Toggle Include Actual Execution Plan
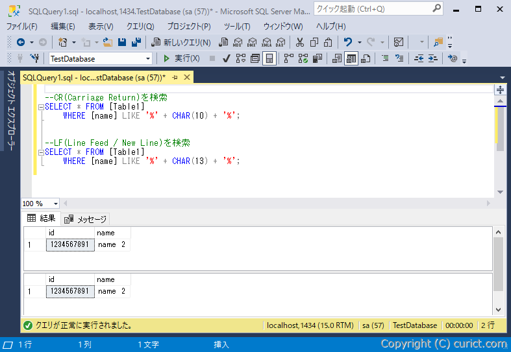The image size is (511, 352). click(288, 58)
